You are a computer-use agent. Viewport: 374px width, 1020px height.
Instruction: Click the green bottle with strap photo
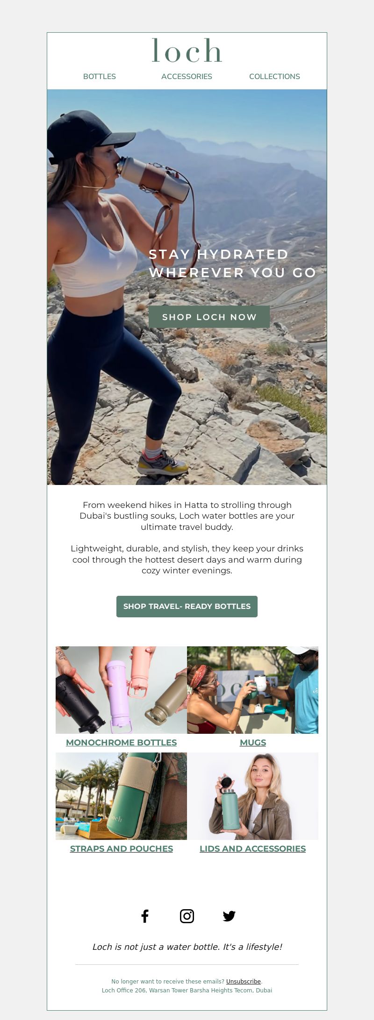pyautogui.click(x=121, y=796)
